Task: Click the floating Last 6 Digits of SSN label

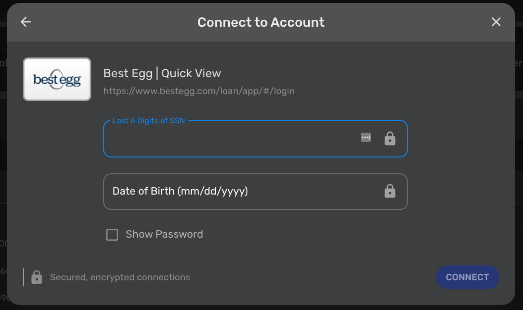Action: pos(149,121)
